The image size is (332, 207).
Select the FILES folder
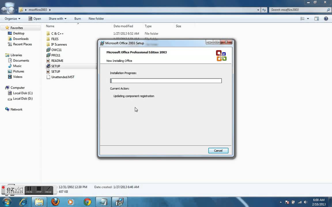[52, 39]
